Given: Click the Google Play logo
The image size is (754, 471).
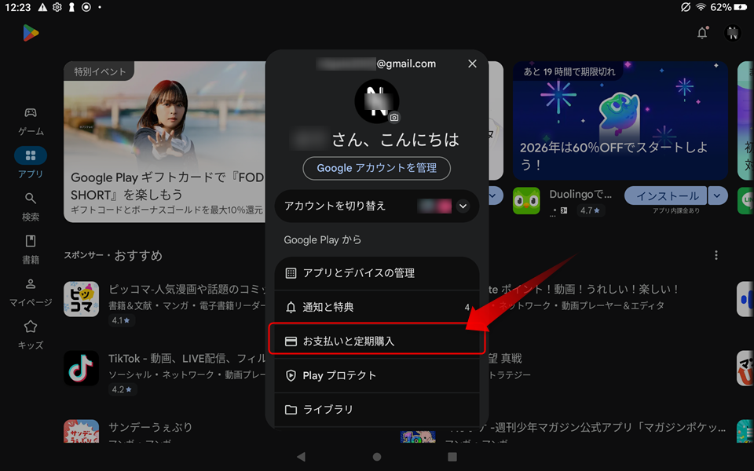Looking at the screenshot, I should [x=31, y=33].
